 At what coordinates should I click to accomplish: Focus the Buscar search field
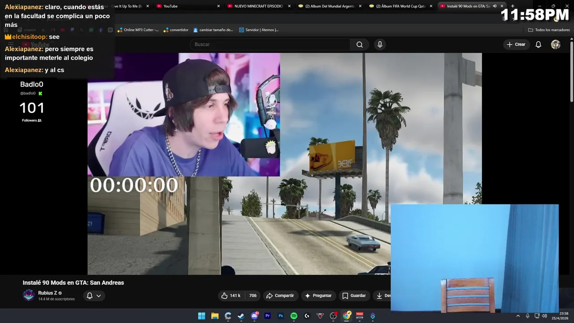270,44
